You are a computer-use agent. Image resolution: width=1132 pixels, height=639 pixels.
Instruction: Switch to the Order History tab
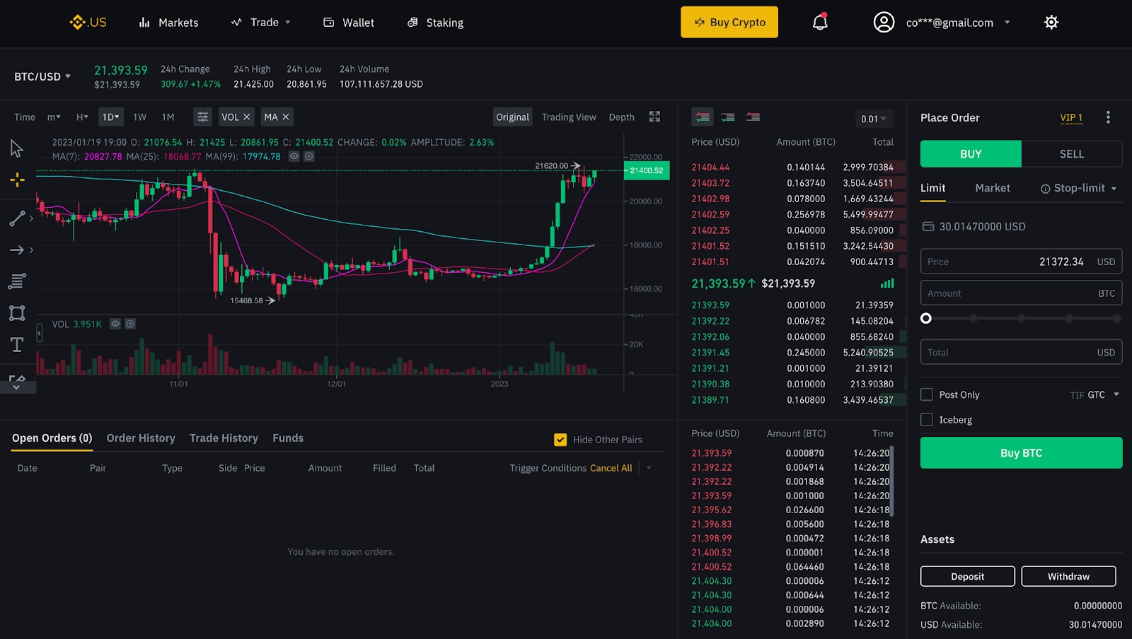141,438
